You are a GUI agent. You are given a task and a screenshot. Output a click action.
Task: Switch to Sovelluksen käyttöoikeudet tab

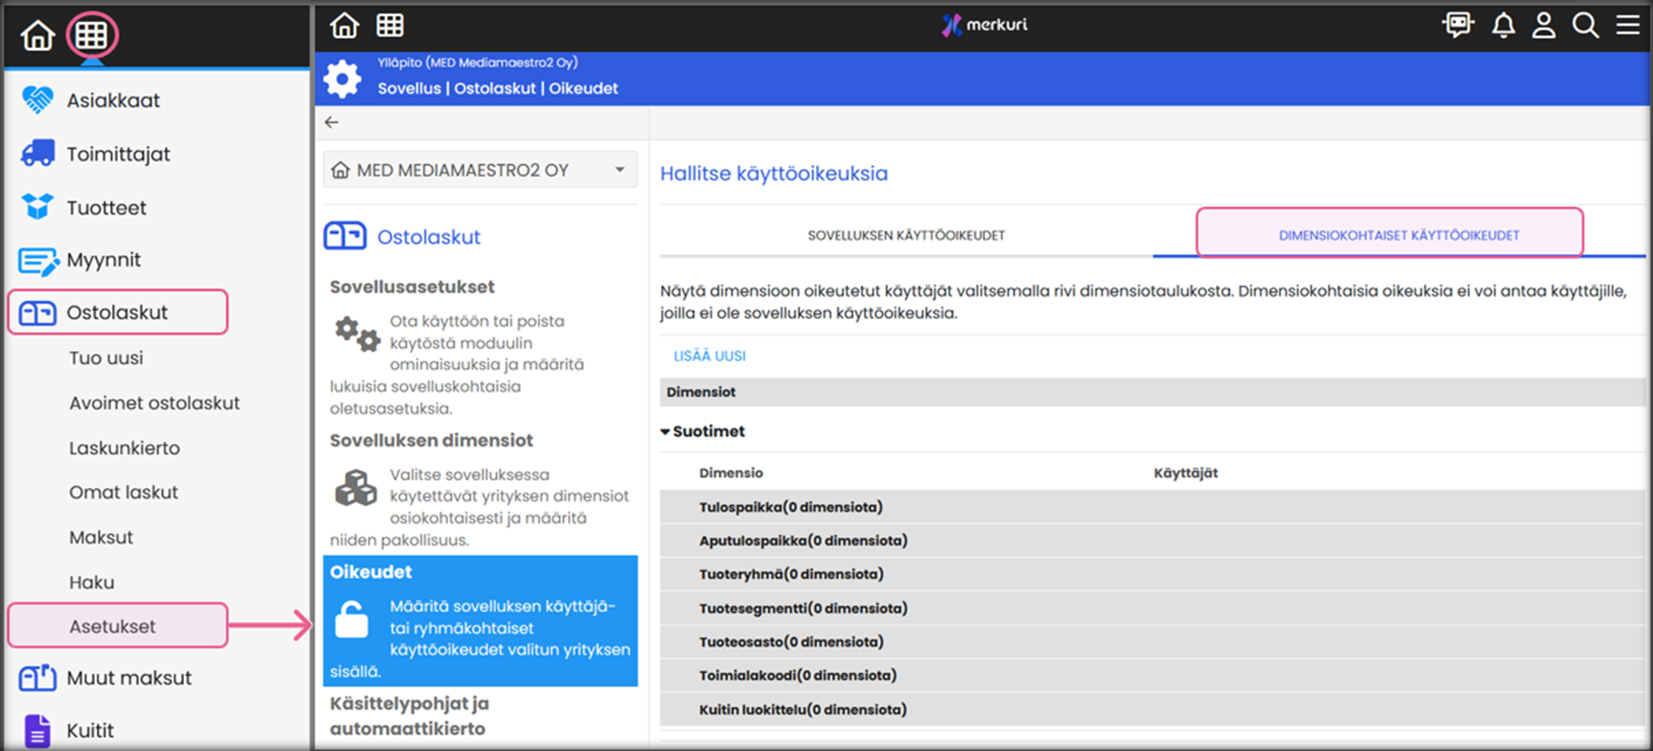coord(905,235)
